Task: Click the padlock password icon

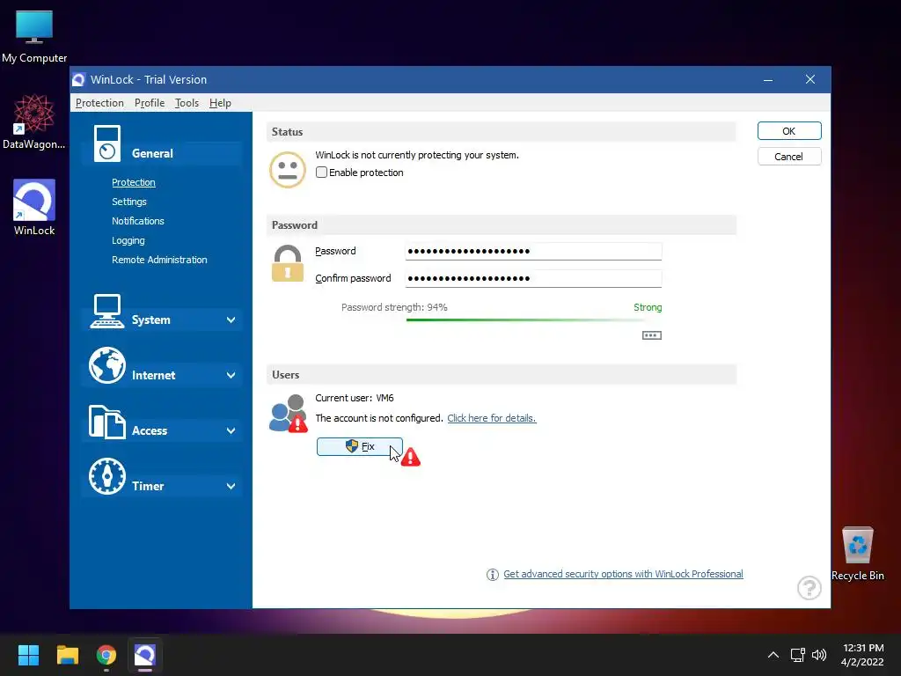Action: pyautogui.click(x=288, y=263)
